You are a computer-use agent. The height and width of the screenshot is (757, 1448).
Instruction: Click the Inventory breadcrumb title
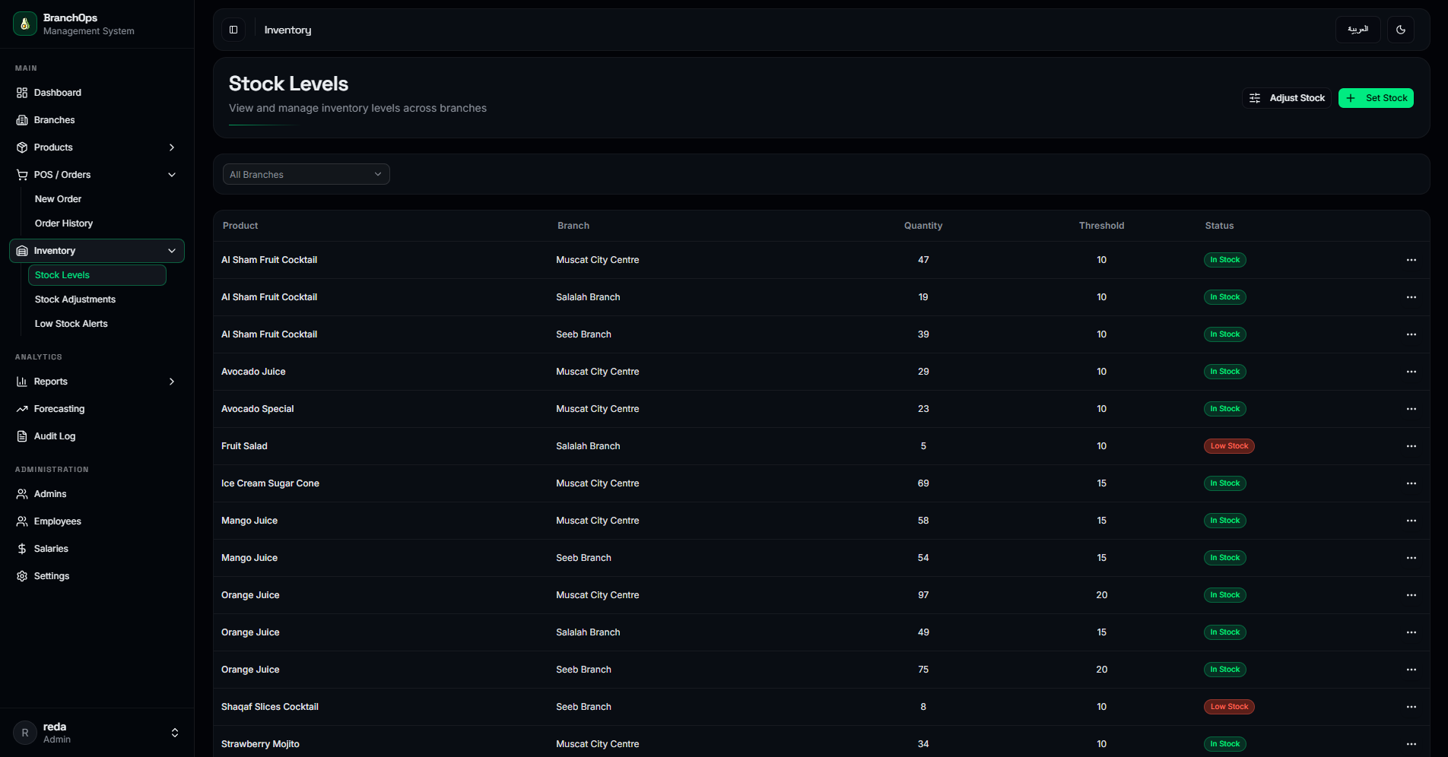pyautogui.click(x=287, y=30)
